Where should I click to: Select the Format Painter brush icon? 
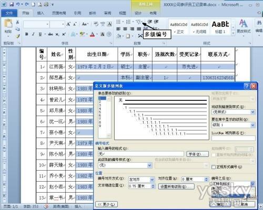[x=17, y=36]
